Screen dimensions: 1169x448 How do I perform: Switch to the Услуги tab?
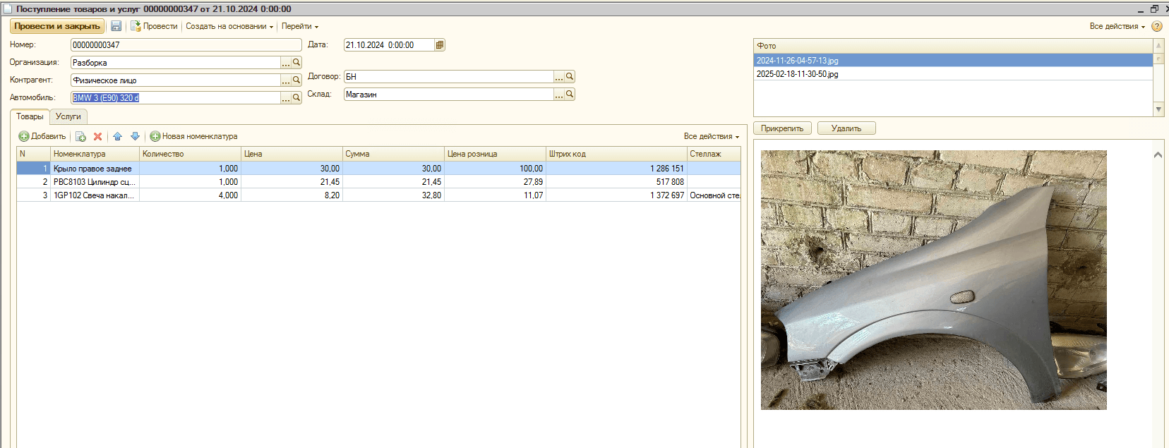pos(68,116)
